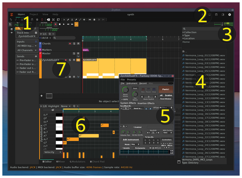Open Preferences via the gear icon
The width and height of the screenshot is (242, 178).
pyautogui.click(x=229, y=15)
